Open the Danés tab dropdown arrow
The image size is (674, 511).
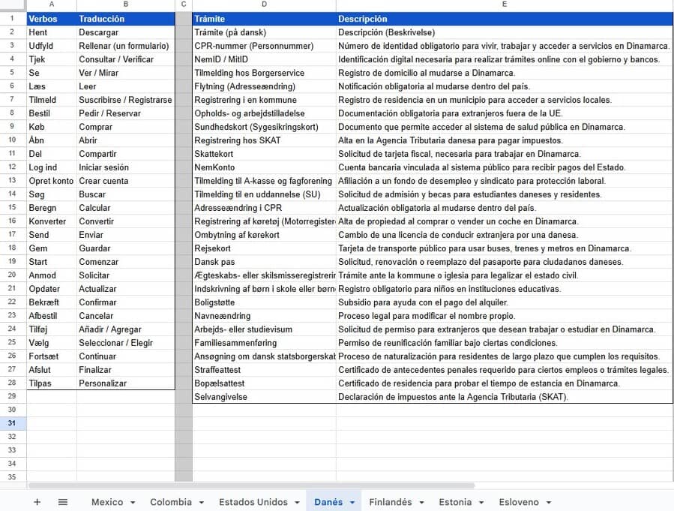pos(352,503)
